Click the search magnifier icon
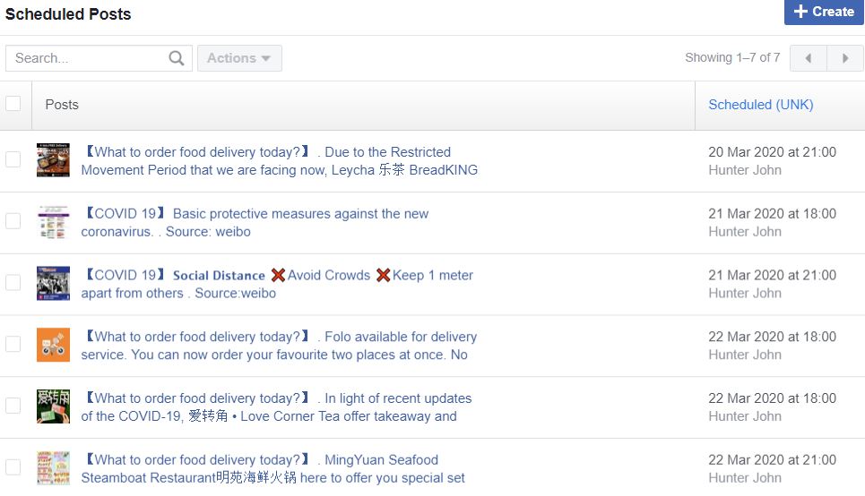 click(177, 58)
